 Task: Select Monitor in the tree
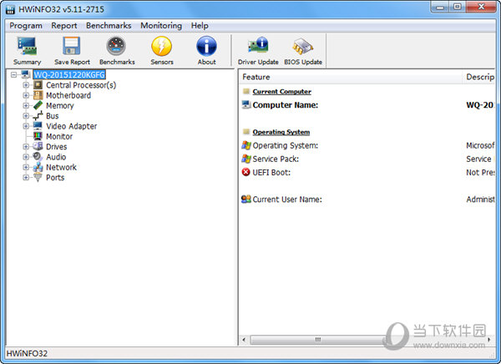click(59, 136)
